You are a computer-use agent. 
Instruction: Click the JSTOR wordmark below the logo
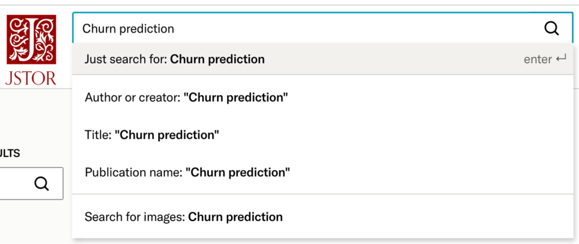click(x=31, y=78)
